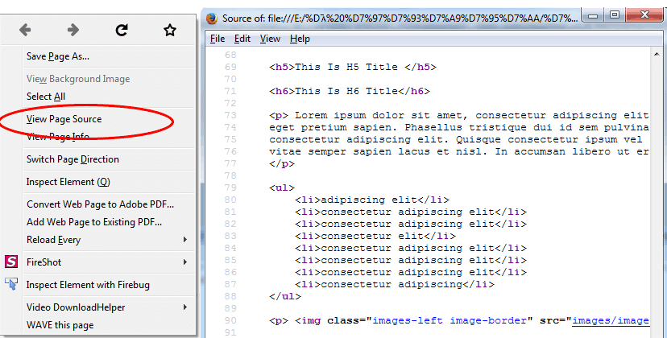Viewport: 667px width, 338px height.
Task: Expand the Reload Every submenu arrow
Action: pos(185,240)
